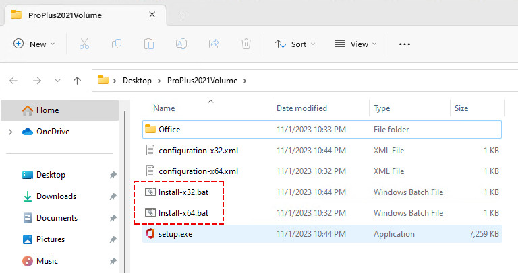The image size is (518, 273).
Task: Click the pin icon next to Music
Action: click(x=113, y=261)
